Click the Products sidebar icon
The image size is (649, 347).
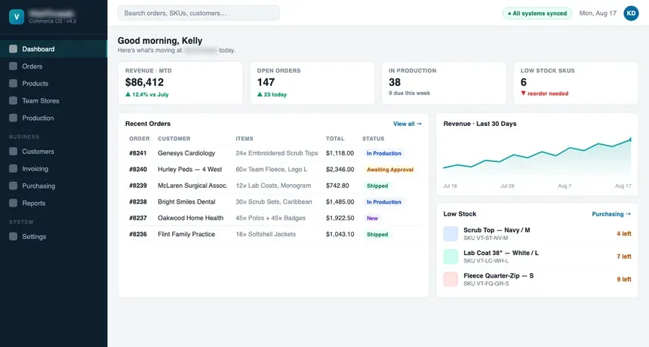click(x=14, y=84)
